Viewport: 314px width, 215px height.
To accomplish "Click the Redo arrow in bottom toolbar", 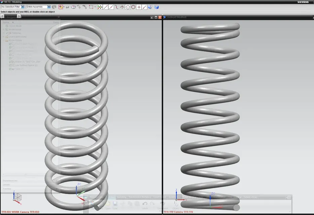I will [152, 204].
